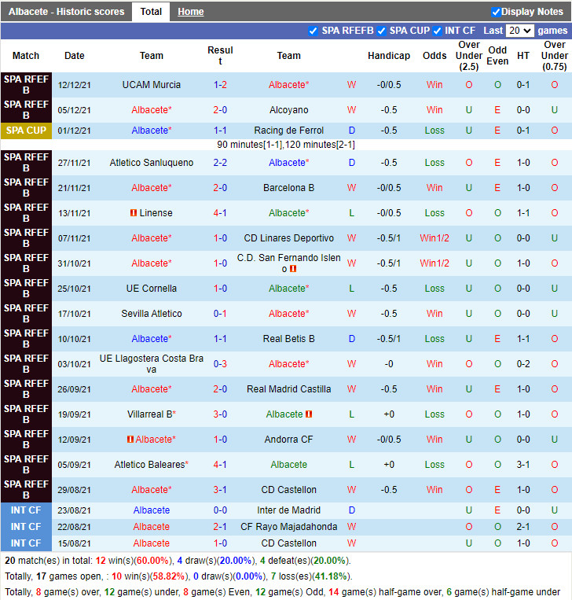The width and height of the screenshot is (572, 600).
Task: Open Real Madrid Castilla team link
Action: pyautogui.click(x=288, y=389)
